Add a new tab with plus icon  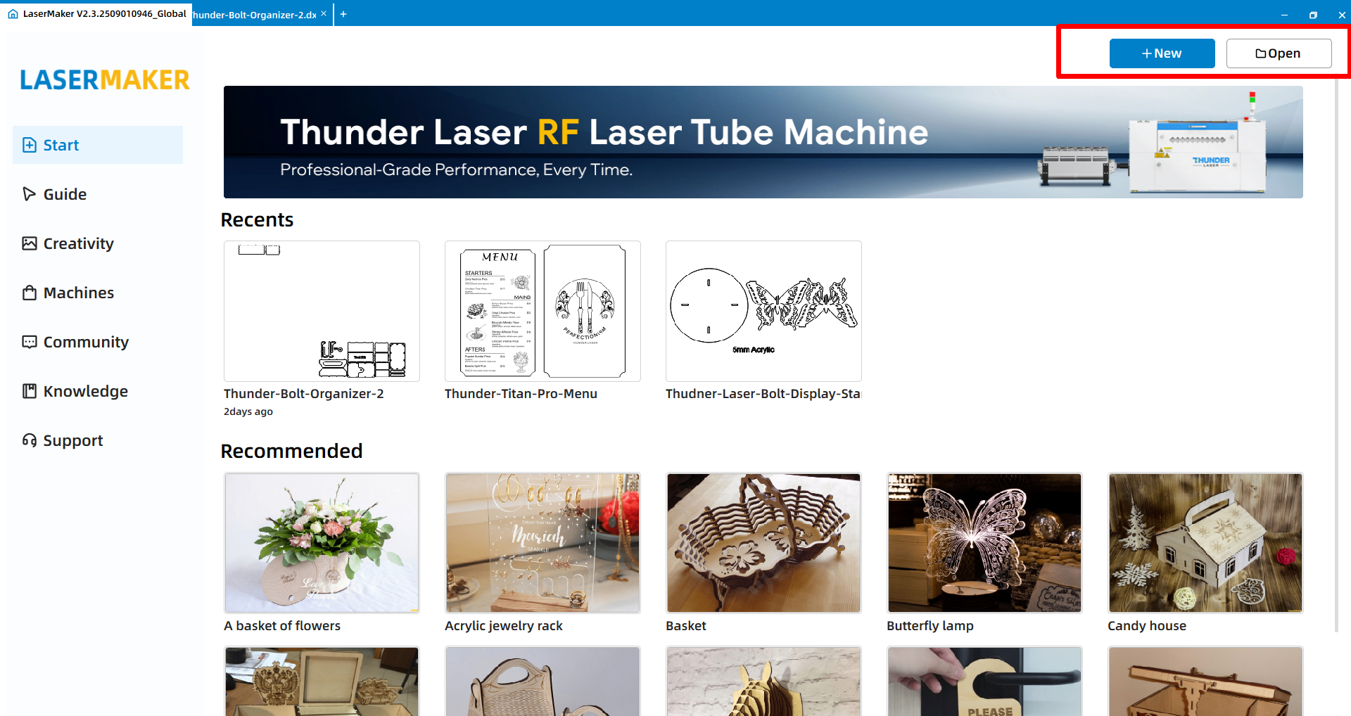[343, 14]
